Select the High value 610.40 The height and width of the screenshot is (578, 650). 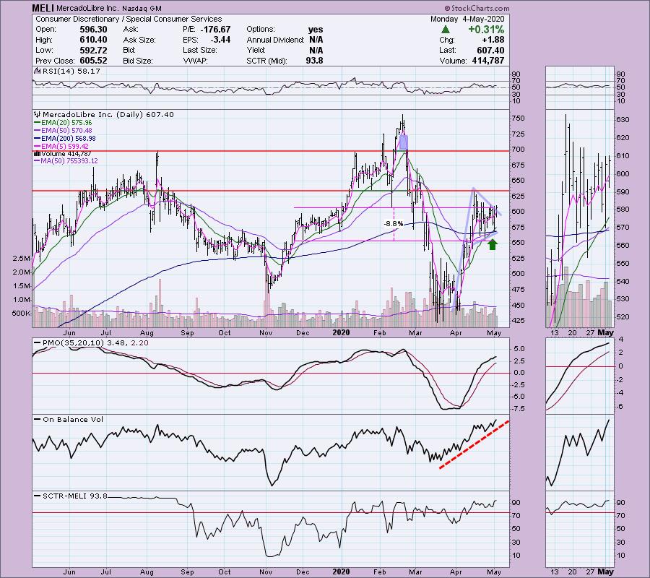point(93,40)
